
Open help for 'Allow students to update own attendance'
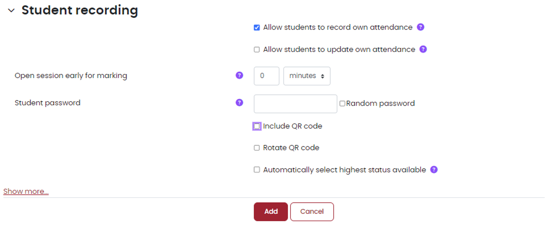point(423,49)
